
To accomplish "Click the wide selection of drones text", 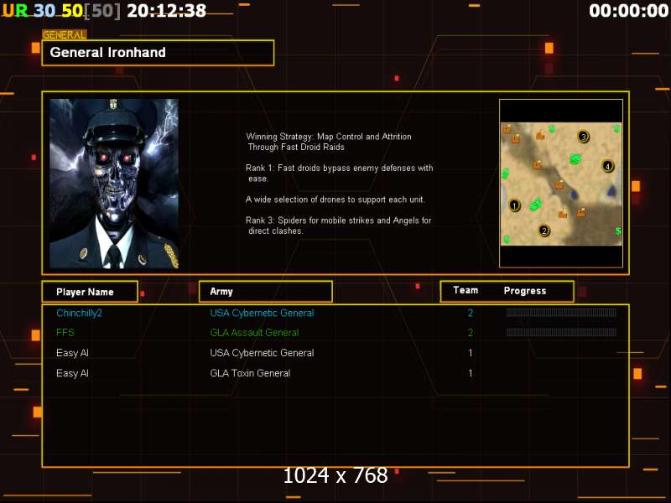I will pos(335,200).
